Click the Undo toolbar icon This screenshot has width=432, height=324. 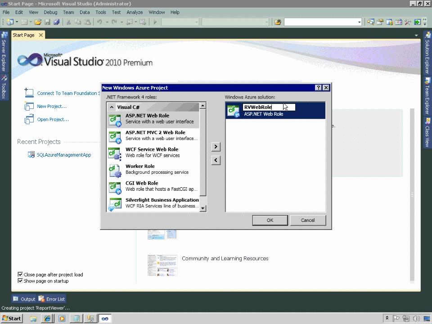point(99,22)
